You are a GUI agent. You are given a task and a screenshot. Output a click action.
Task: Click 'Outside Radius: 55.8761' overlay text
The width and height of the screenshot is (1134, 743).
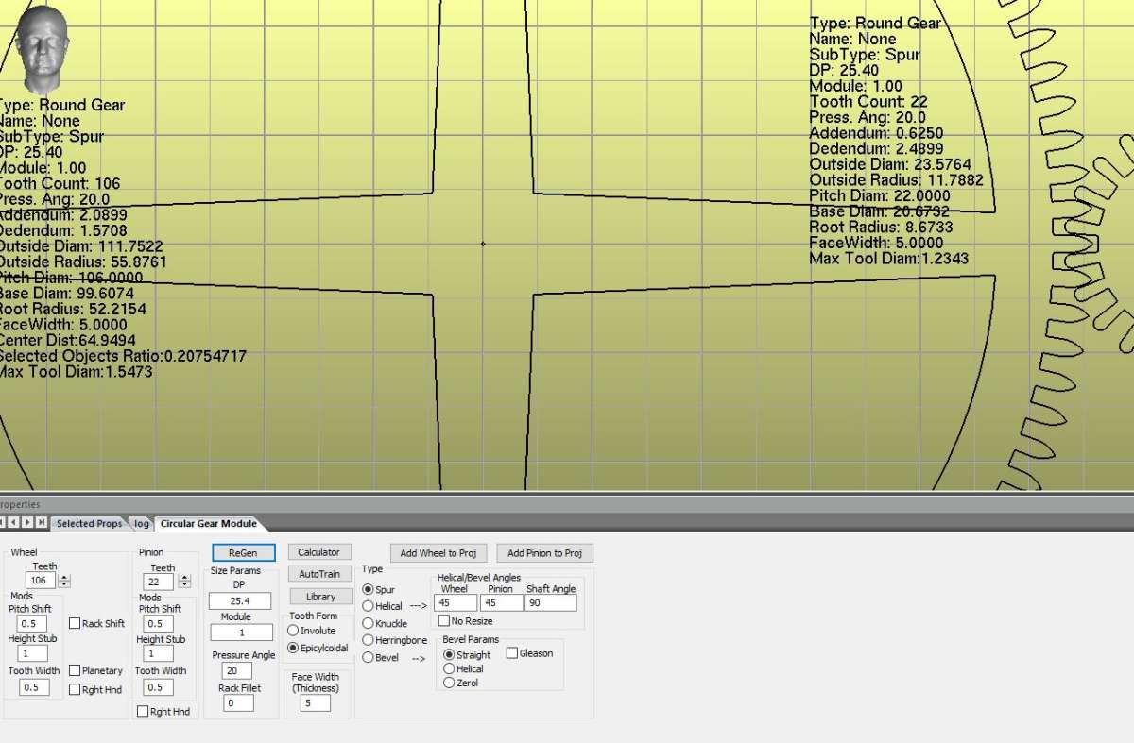(83, 262)
